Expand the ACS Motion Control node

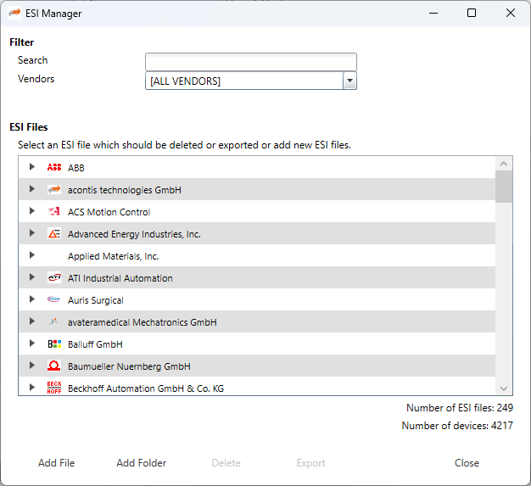[32, 210]
